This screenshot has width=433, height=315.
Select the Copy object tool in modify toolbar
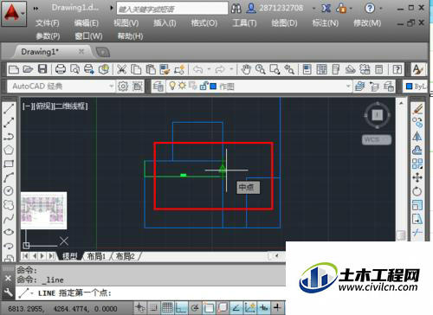(417, 123)
